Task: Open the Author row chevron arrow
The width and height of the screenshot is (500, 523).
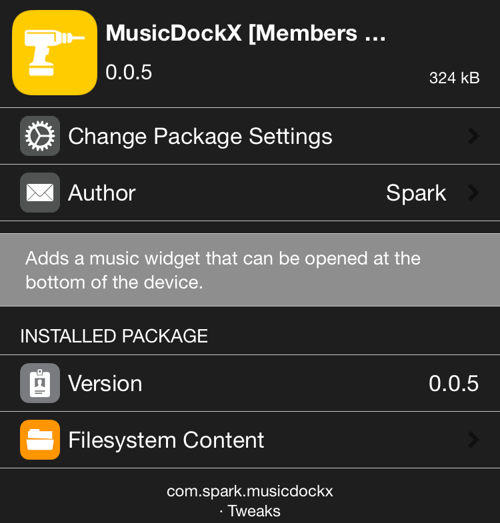Action: pyautogui.click(x=473, y=193)
